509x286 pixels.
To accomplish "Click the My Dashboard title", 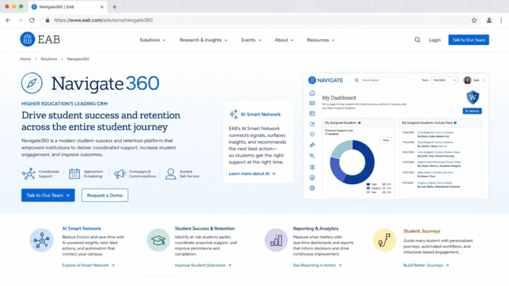I will [339, 98].
